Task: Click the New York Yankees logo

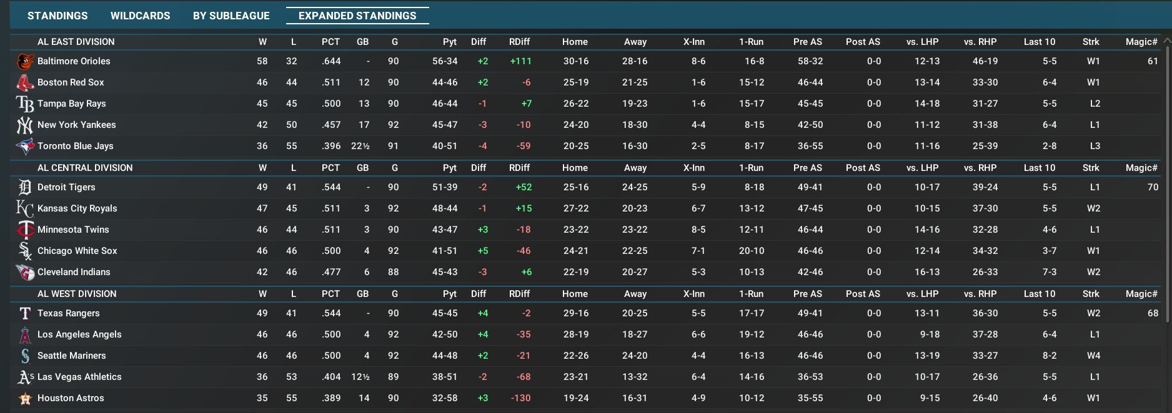Action: coord(25,125)
